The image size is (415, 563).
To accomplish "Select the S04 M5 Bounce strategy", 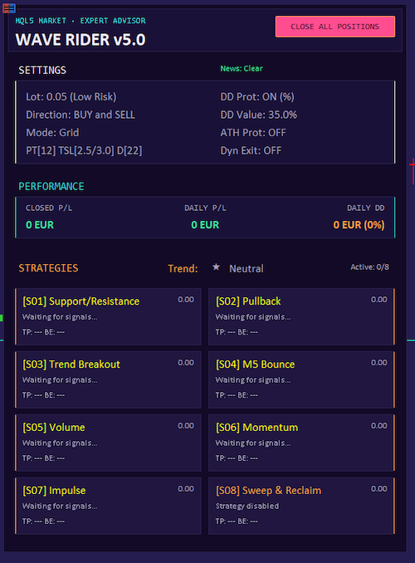I will coord(301,379).
